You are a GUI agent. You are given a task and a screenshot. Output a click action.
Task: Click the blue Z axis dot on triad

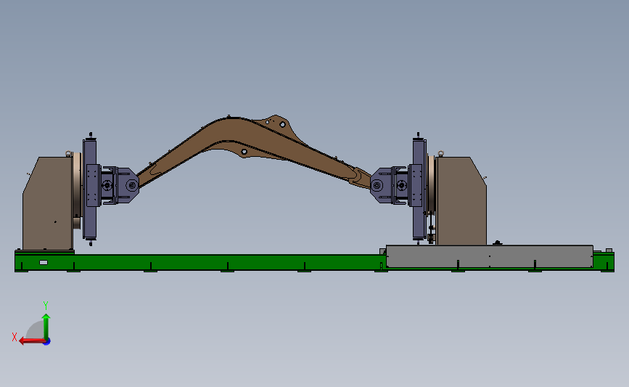click(47, 342)
